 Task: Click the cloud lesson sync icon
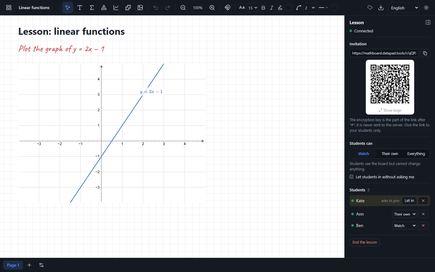pyautogui.click(x=370, y=8)
